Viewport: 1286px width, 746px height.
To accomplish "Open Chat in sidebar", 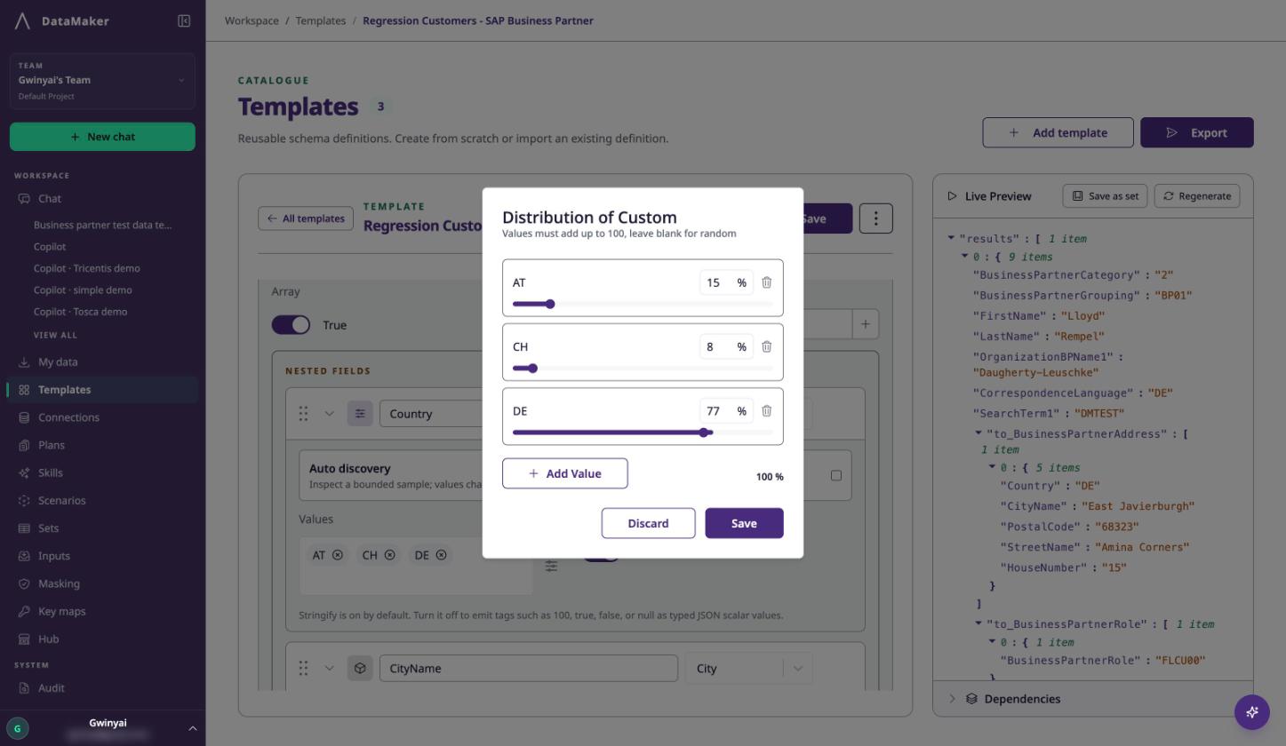I will tap(102, 199).
